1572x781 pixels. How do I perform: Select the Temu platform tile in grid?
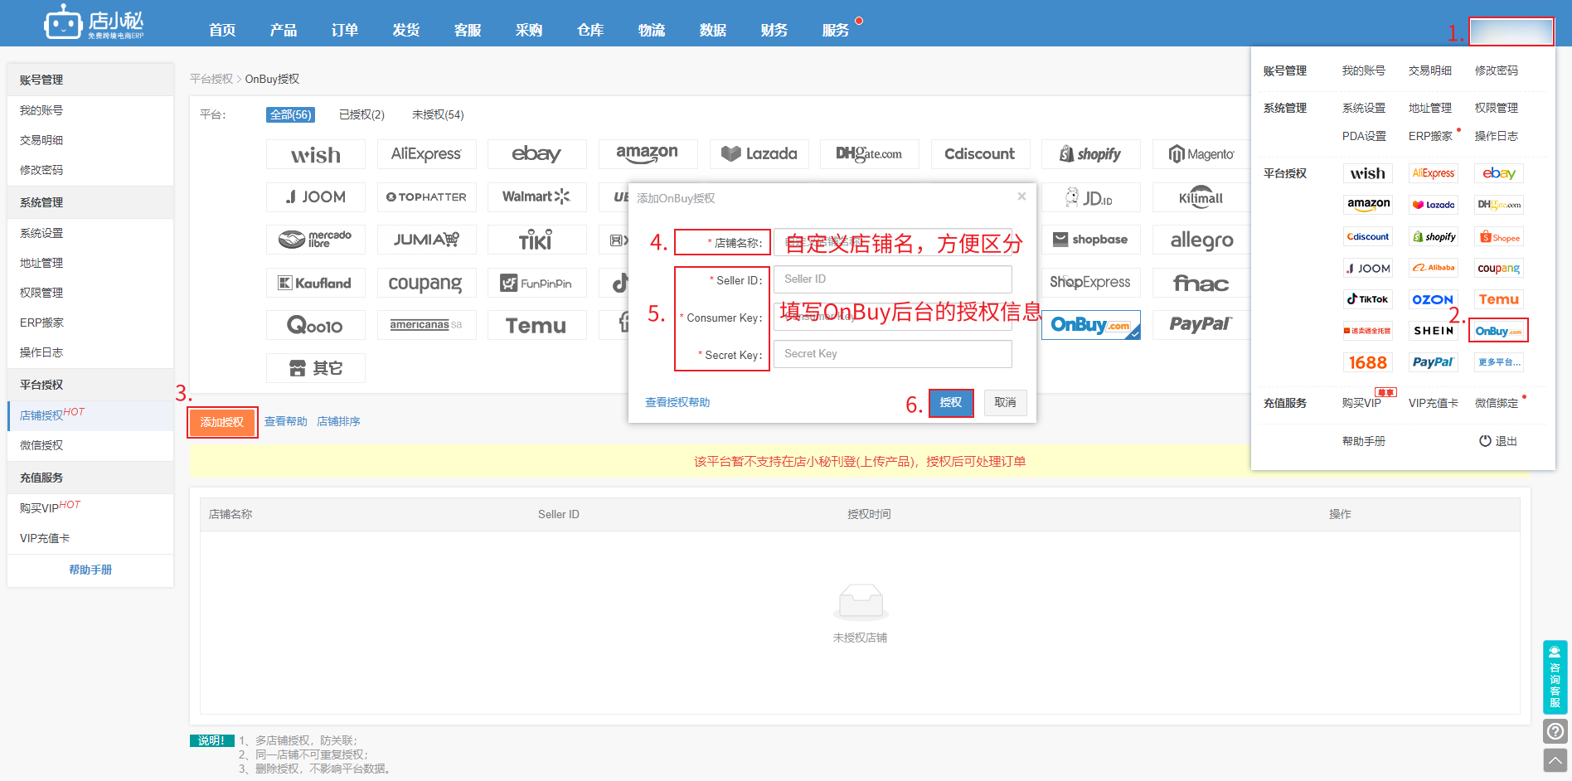[537, 325]
